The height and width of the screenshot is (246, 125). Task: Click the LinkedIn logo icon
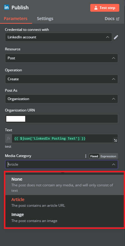[x=7, y=7]
